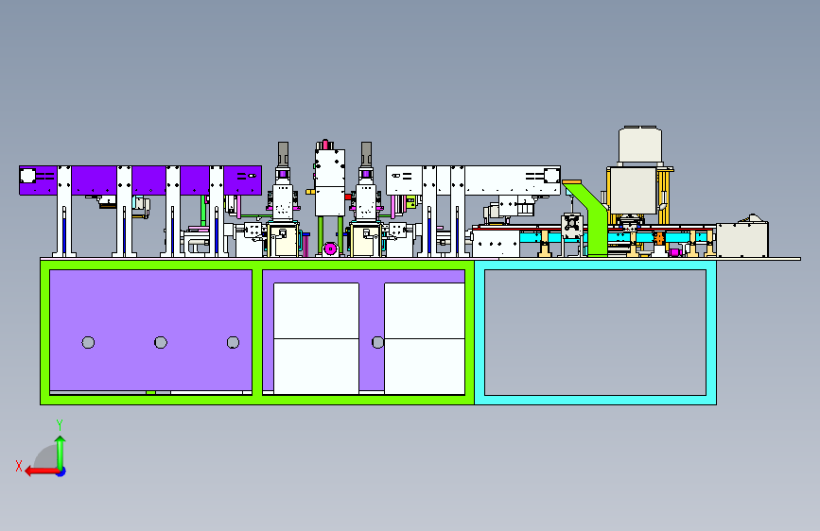Select the large beige motor cap on top
This screenshot has height=531, width=820.
640,145
